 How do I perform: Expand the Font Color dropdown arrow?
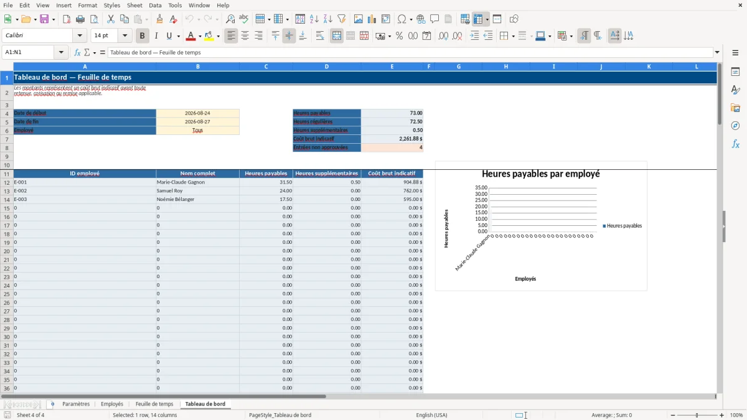(x=200, y=36)
